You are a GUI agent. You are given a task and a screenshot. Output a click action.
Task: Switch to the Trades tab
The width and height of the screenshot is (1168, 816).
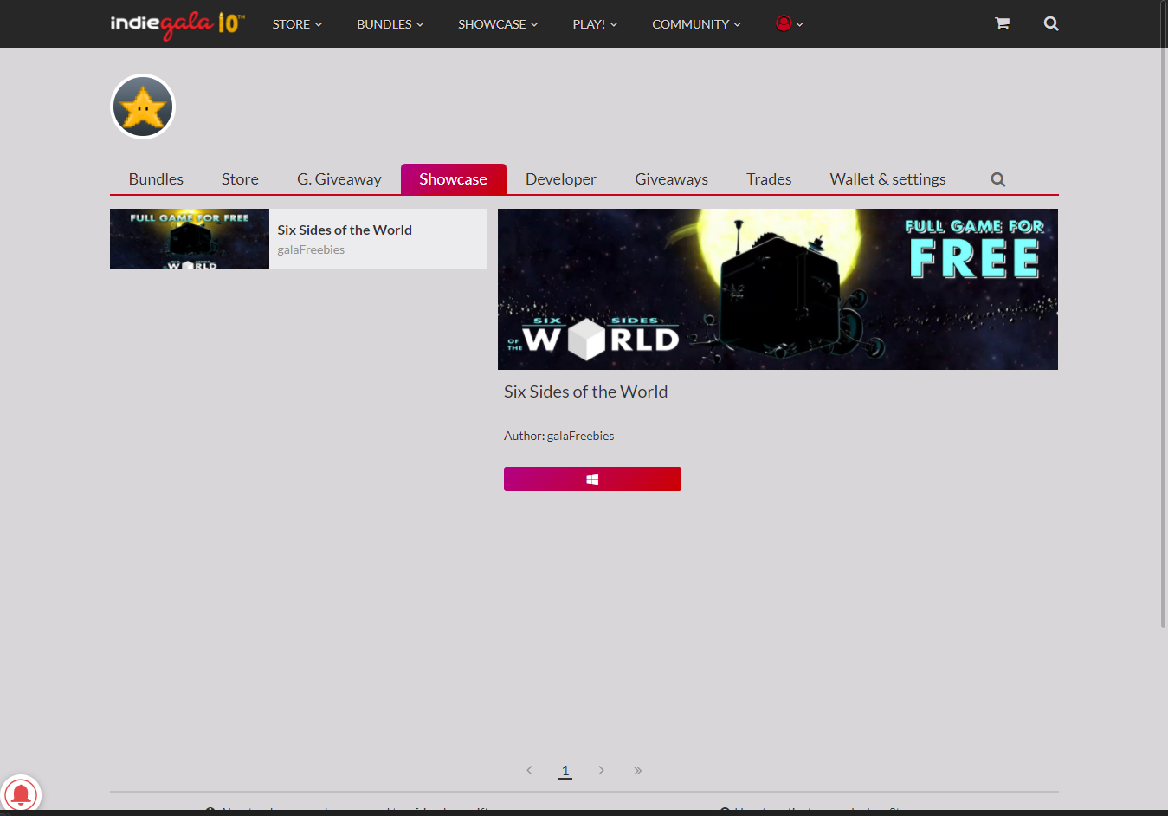[x=769, y=179]
